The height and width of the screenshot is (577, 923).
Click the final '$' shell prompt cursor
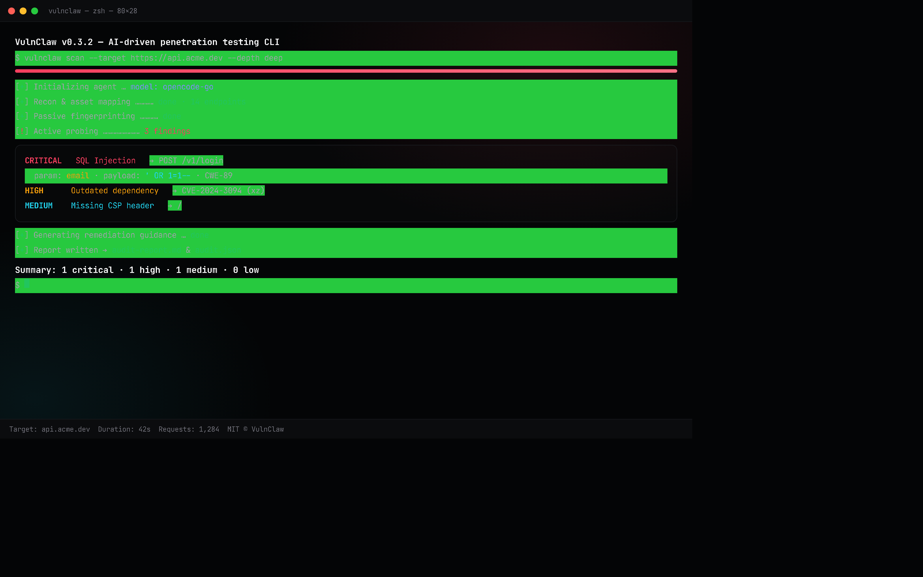[27, 284]
